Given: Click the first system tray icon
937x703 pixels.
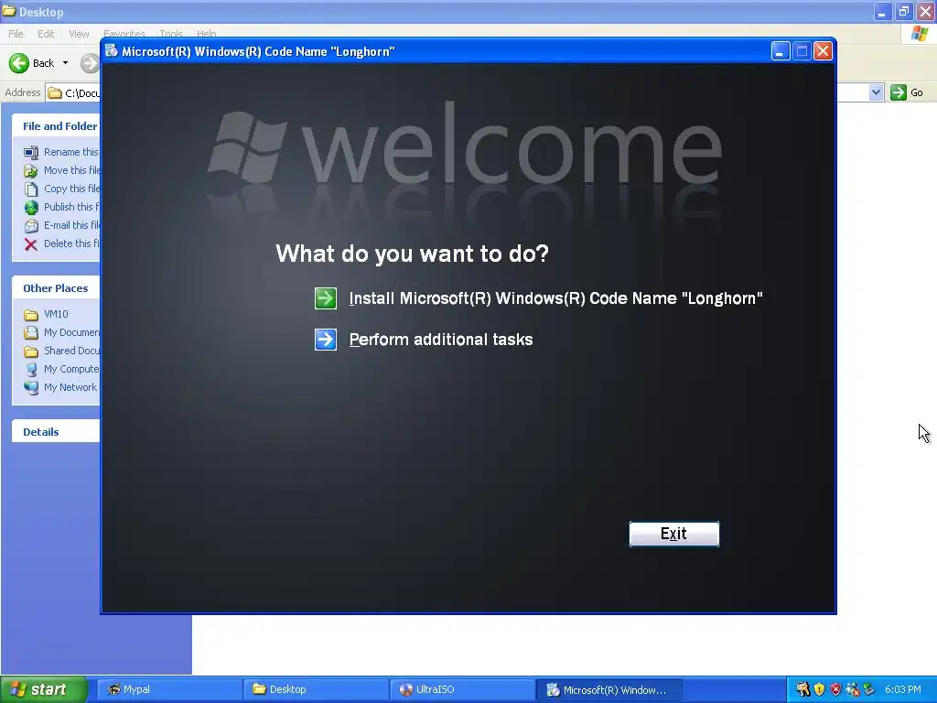Looking at the screenshot, I should coord(802,690).
